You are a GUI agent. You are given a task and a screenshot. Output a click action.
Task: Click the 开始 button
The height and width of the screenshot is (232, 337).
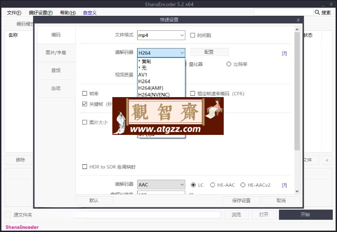click(x=306, y=215)
